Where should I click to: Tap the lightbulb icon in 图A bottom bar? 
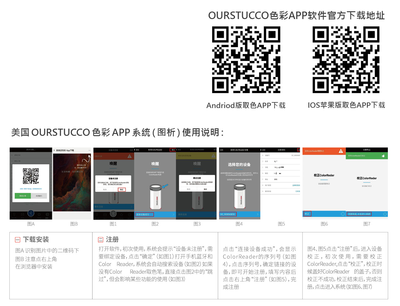[14, 214]
